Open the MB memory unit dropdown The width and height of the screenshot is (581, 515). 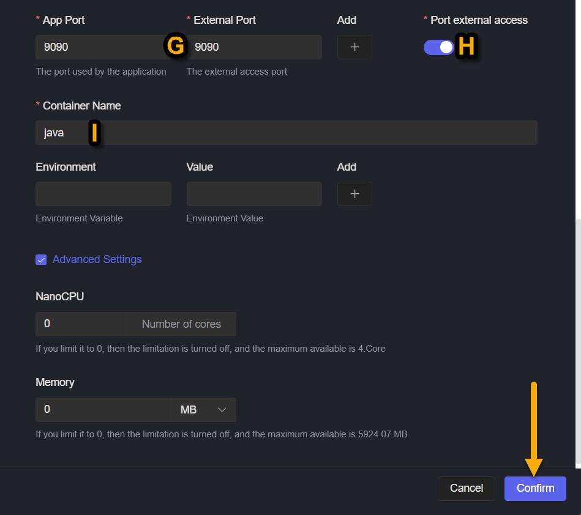203,409
